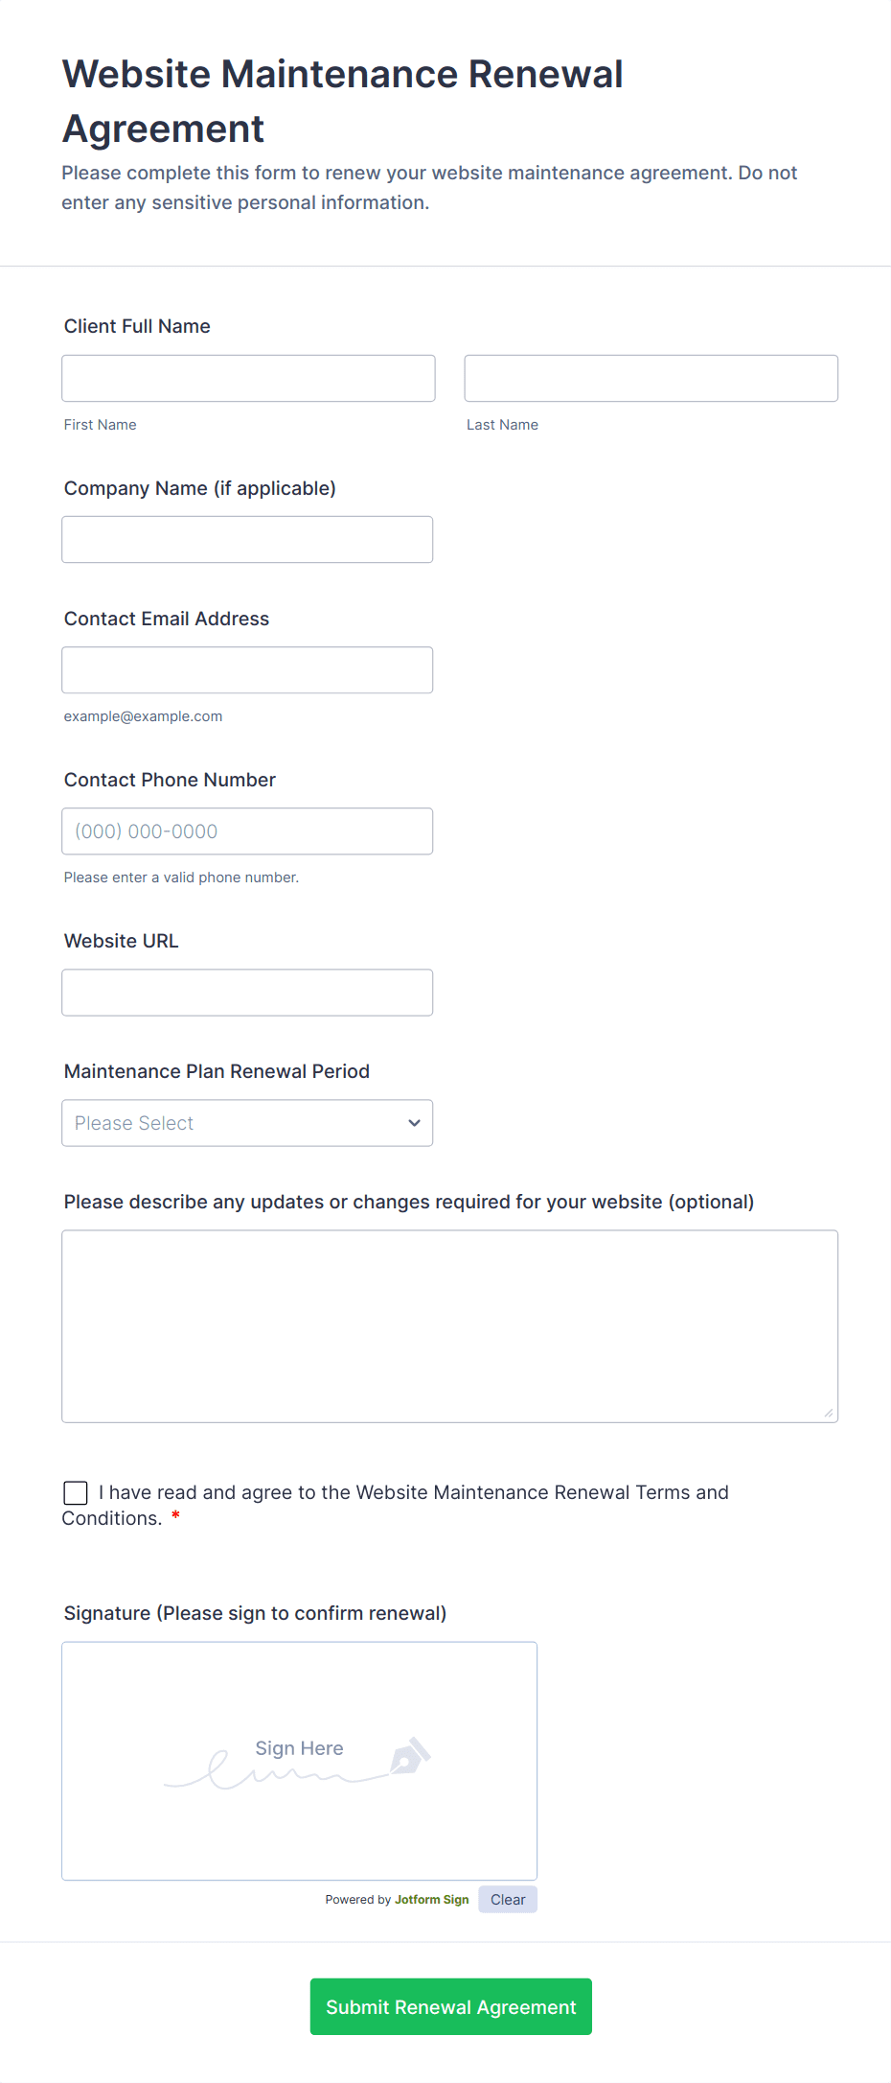
Task: Focus the First Name input field
Action: (x=248, y=378)
